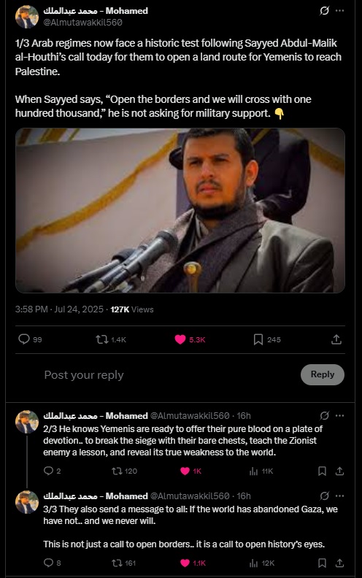
Task: Open more options menu on main post
Action: click(339, 11)
